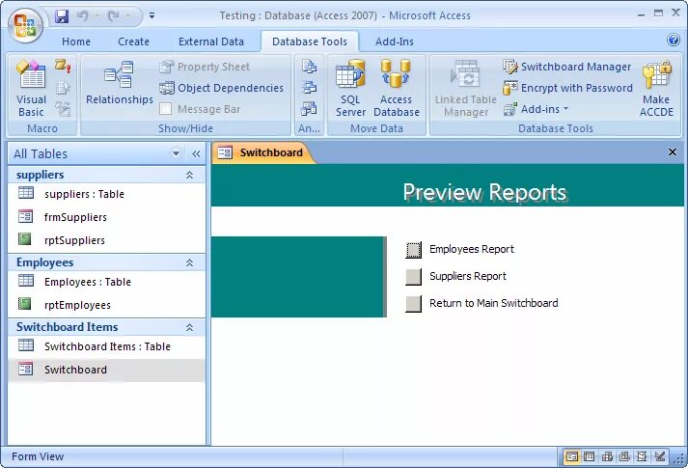Select the rptSuppliers report
The height and width of the screenshot is (468, 688).
click(x=106, y=240)
